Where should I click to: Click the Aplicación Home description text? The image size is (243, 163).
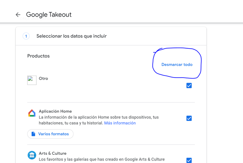coord(99,120)
